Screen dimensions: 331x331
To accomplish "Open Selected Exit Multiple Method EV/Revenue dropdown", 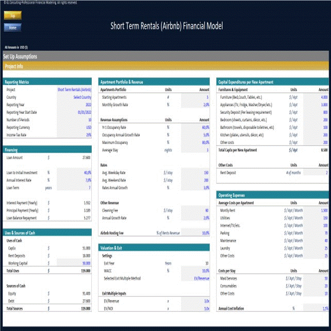I will coord(195,278).
